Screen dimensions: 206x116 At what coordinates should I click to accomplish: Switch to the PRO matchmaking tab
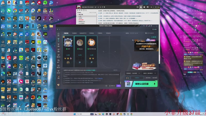pyautogui.click(x=83, y=33)
